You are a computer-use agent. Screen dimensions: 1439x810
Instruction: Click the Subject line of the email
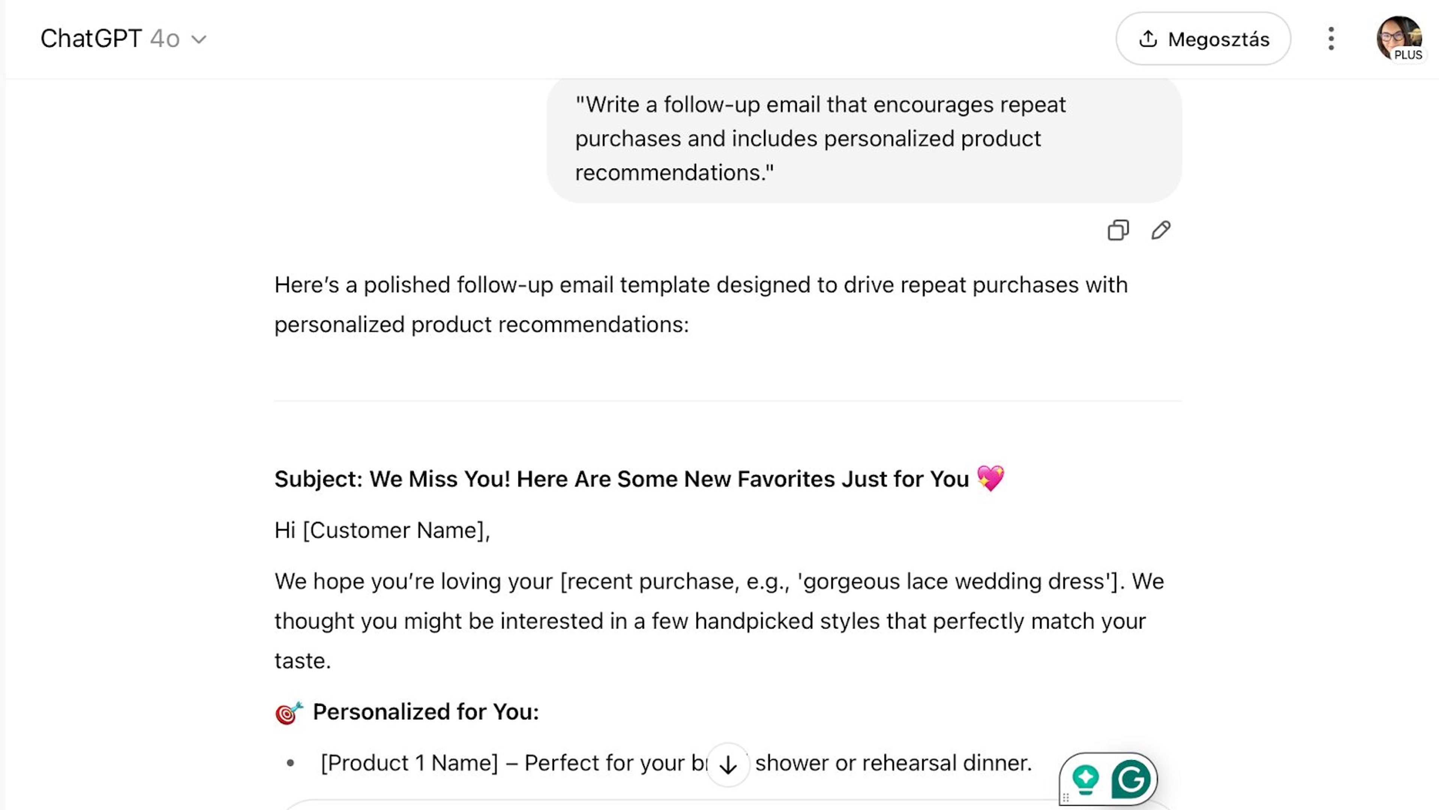[621, 479]
